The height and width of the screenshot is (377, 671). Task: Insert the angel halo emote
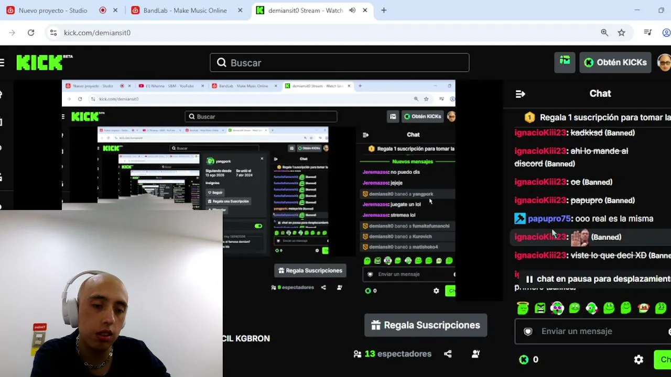[523, 308]
